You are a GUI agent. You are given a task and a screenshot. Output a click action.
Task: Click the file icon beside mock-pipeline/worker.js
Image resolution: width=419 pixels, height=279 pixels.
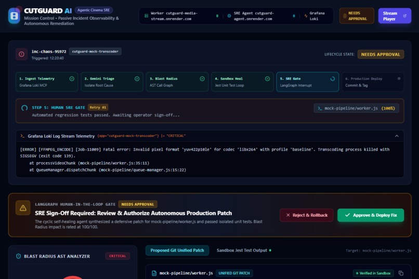[154, 273]
